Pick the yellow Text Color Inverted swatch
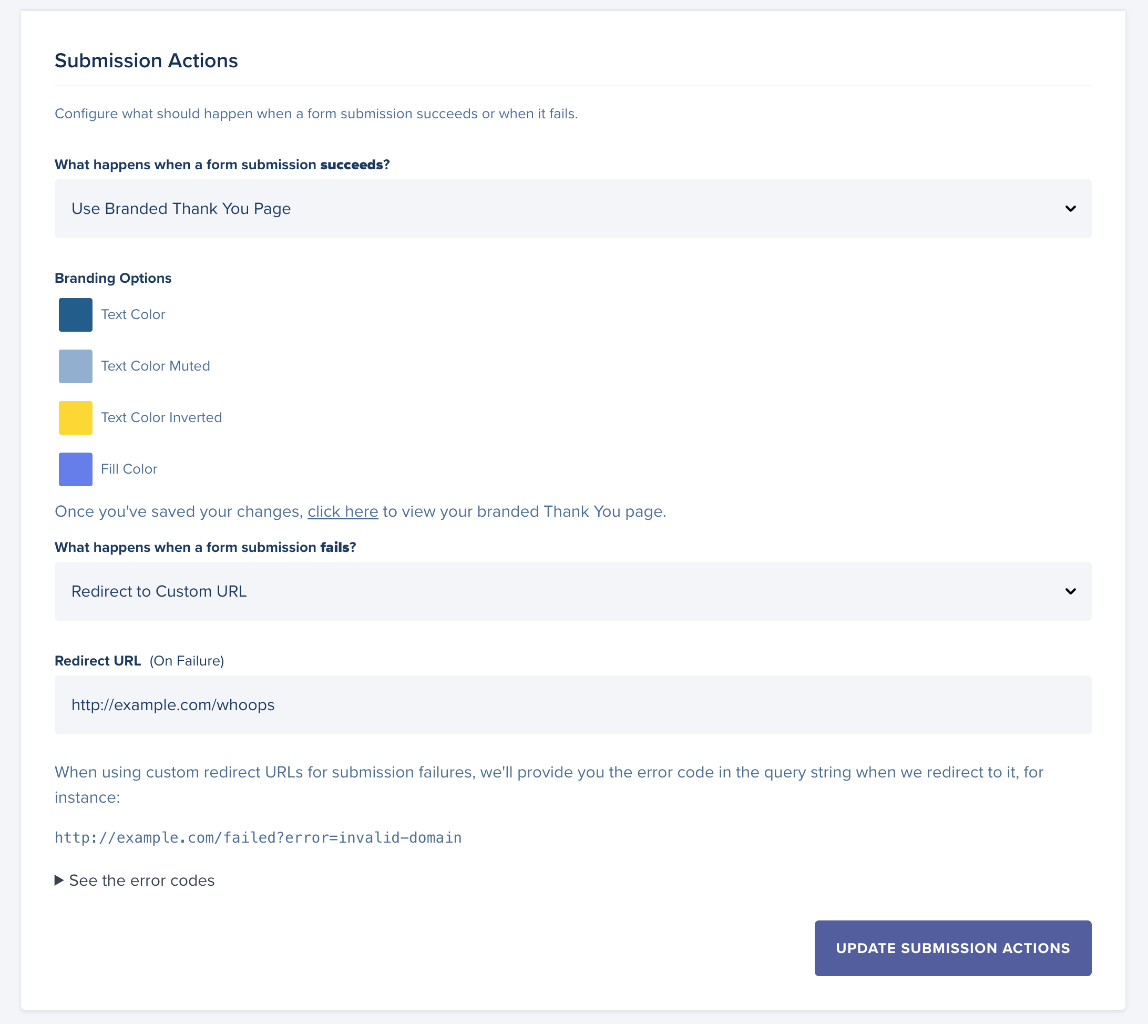The image size is (1148, 1024). pos(75,417)
